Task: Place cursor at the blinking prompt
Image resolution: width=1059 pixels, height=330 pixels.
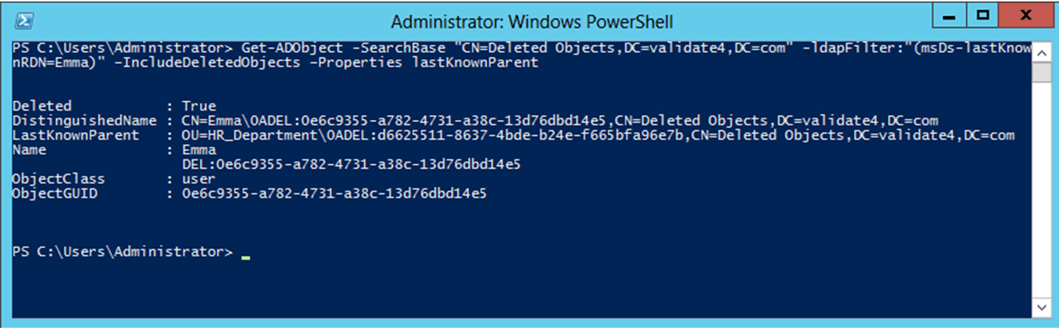Action: pos(246,256)
